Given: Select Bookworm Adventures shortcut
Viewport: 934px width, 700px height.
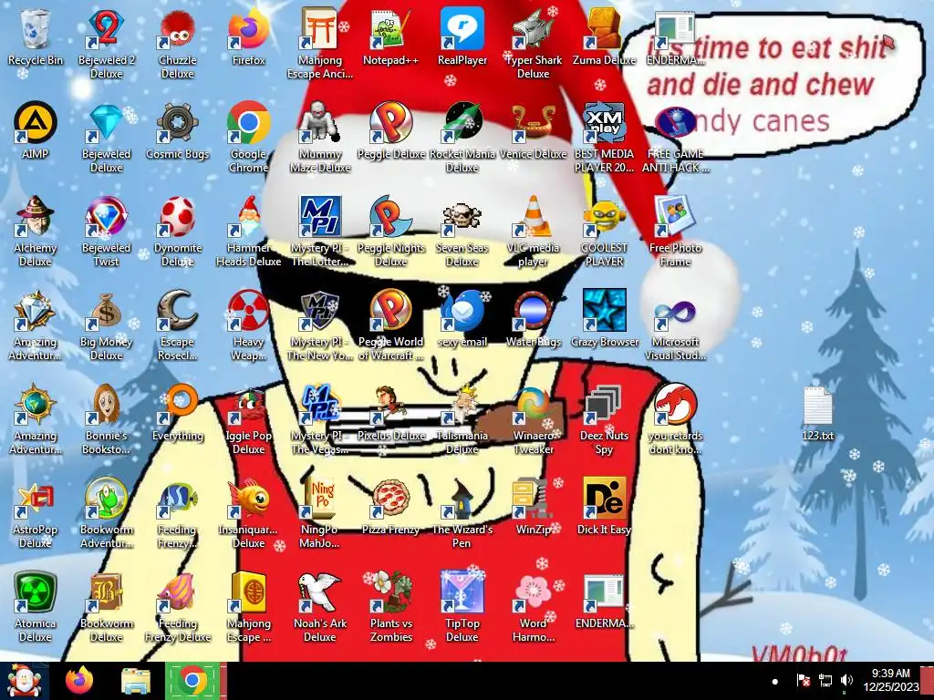Looking at the screenshot, I should pyautogui.click(x=106, y=512).
